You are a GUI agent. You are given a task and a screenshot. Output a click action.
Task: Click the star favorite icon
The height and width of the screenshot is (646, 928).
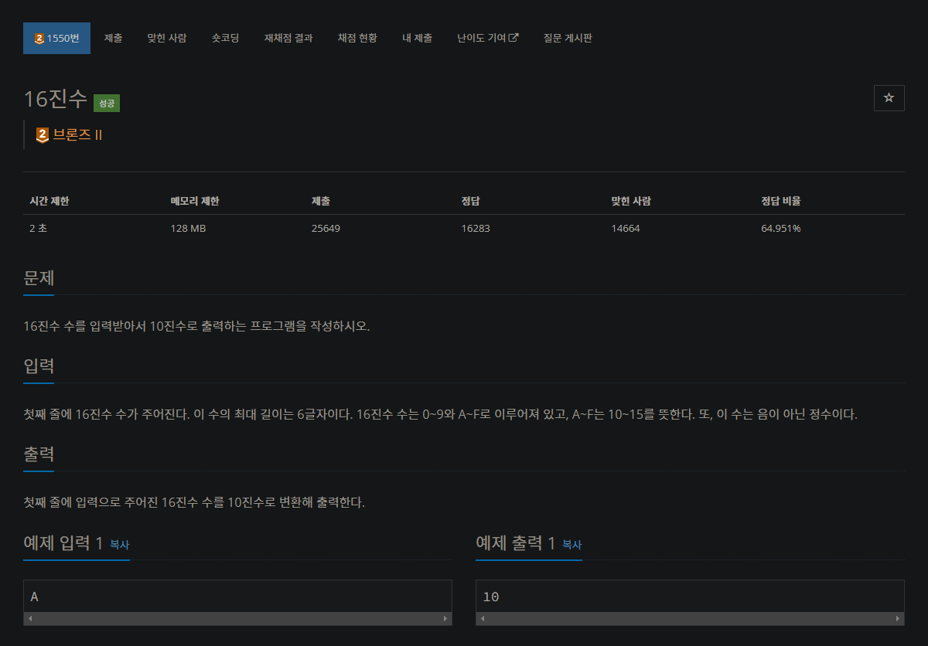[x=889, y=98]
